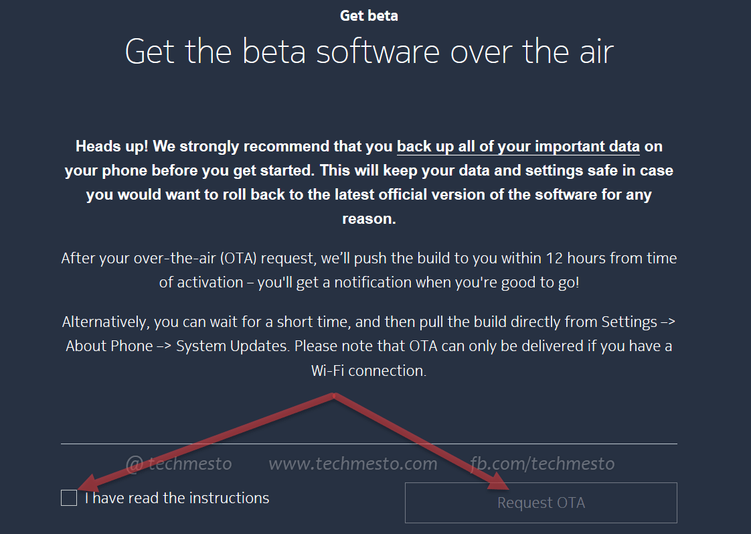
Task: Click the 'I have read the instructions' label
Action: pos(177,498)
